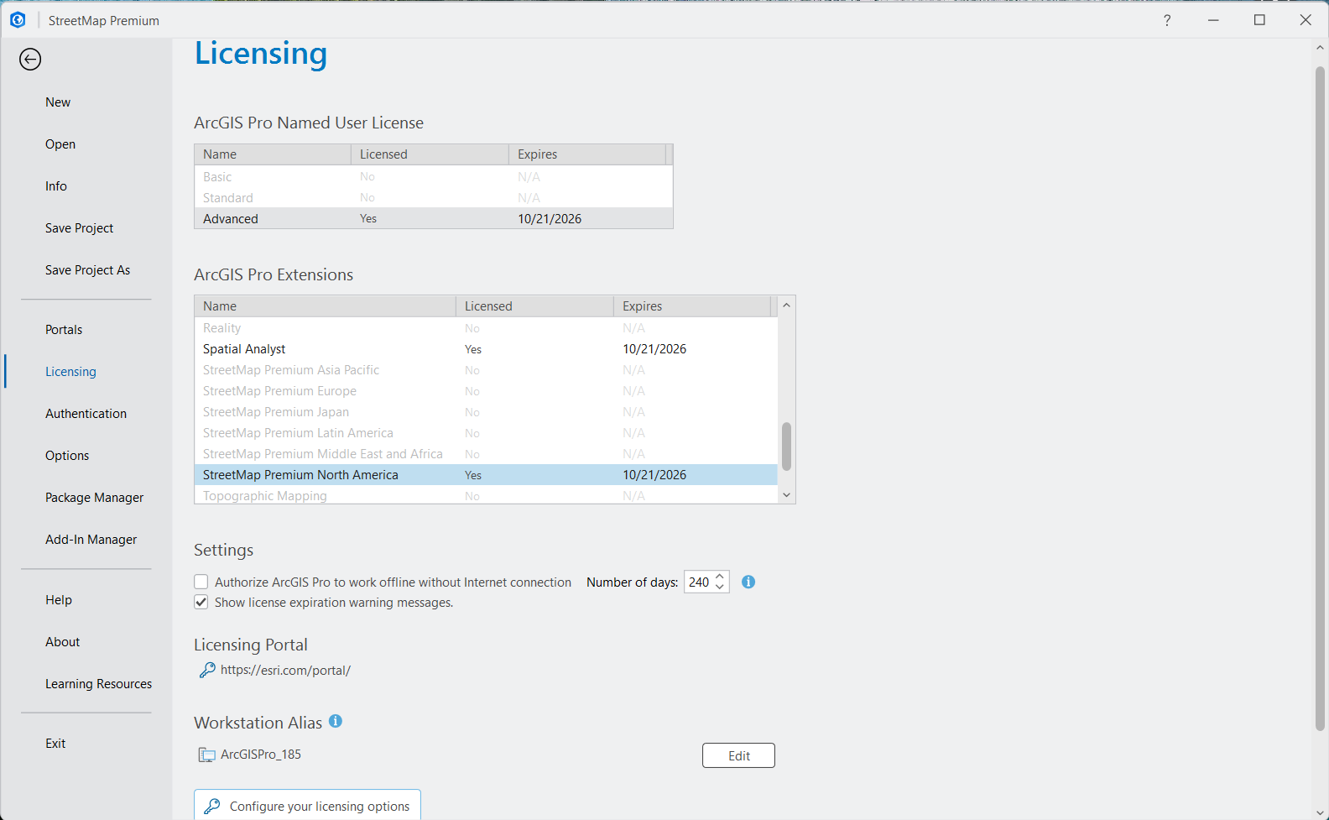Open the Help item
This screenshot has height=820, width=1329.
59,600
